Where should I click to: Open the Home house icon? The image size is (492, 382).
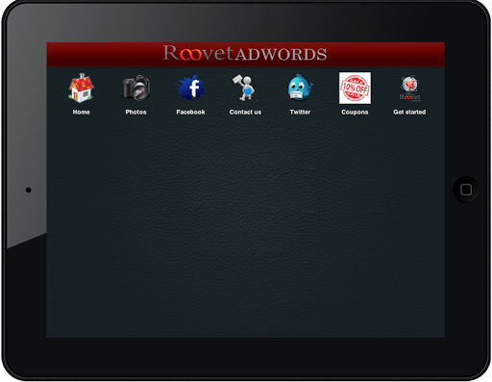tap(81, 88)
